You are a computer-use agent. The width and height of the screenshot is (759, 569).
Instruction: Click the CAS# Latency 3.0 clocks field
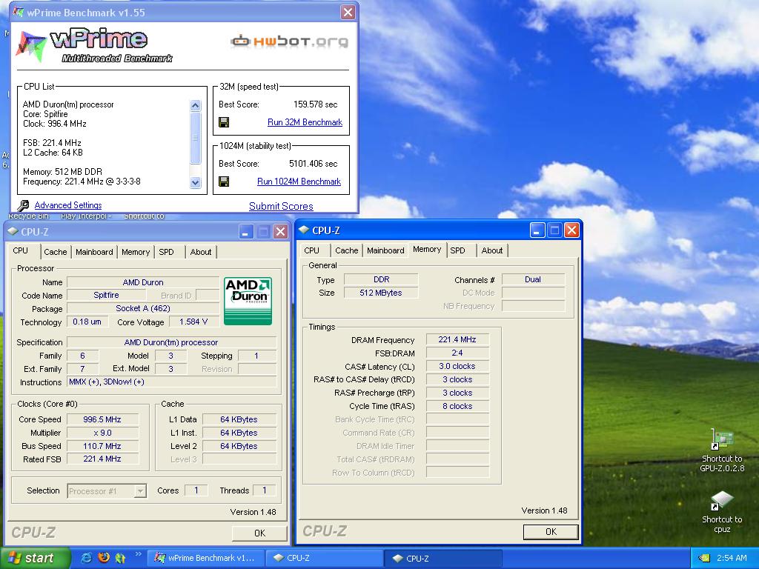tap(457, 366)
